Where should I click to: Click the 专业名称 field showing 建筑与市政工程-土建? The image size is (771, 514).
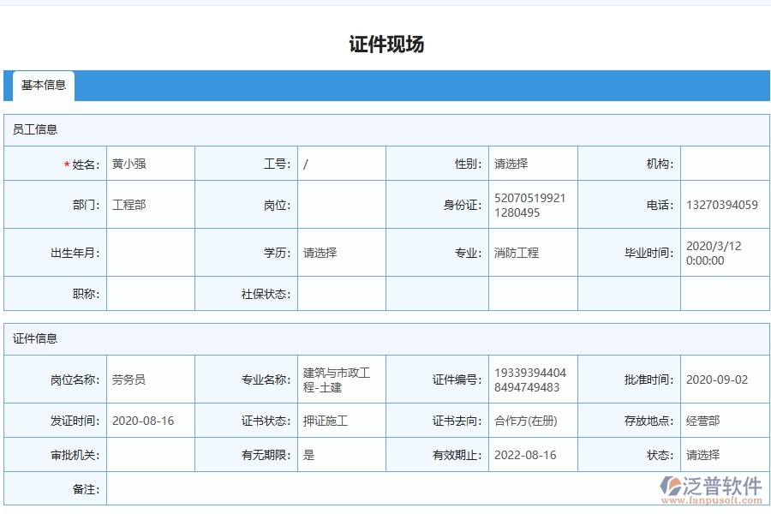pos(338,379)
